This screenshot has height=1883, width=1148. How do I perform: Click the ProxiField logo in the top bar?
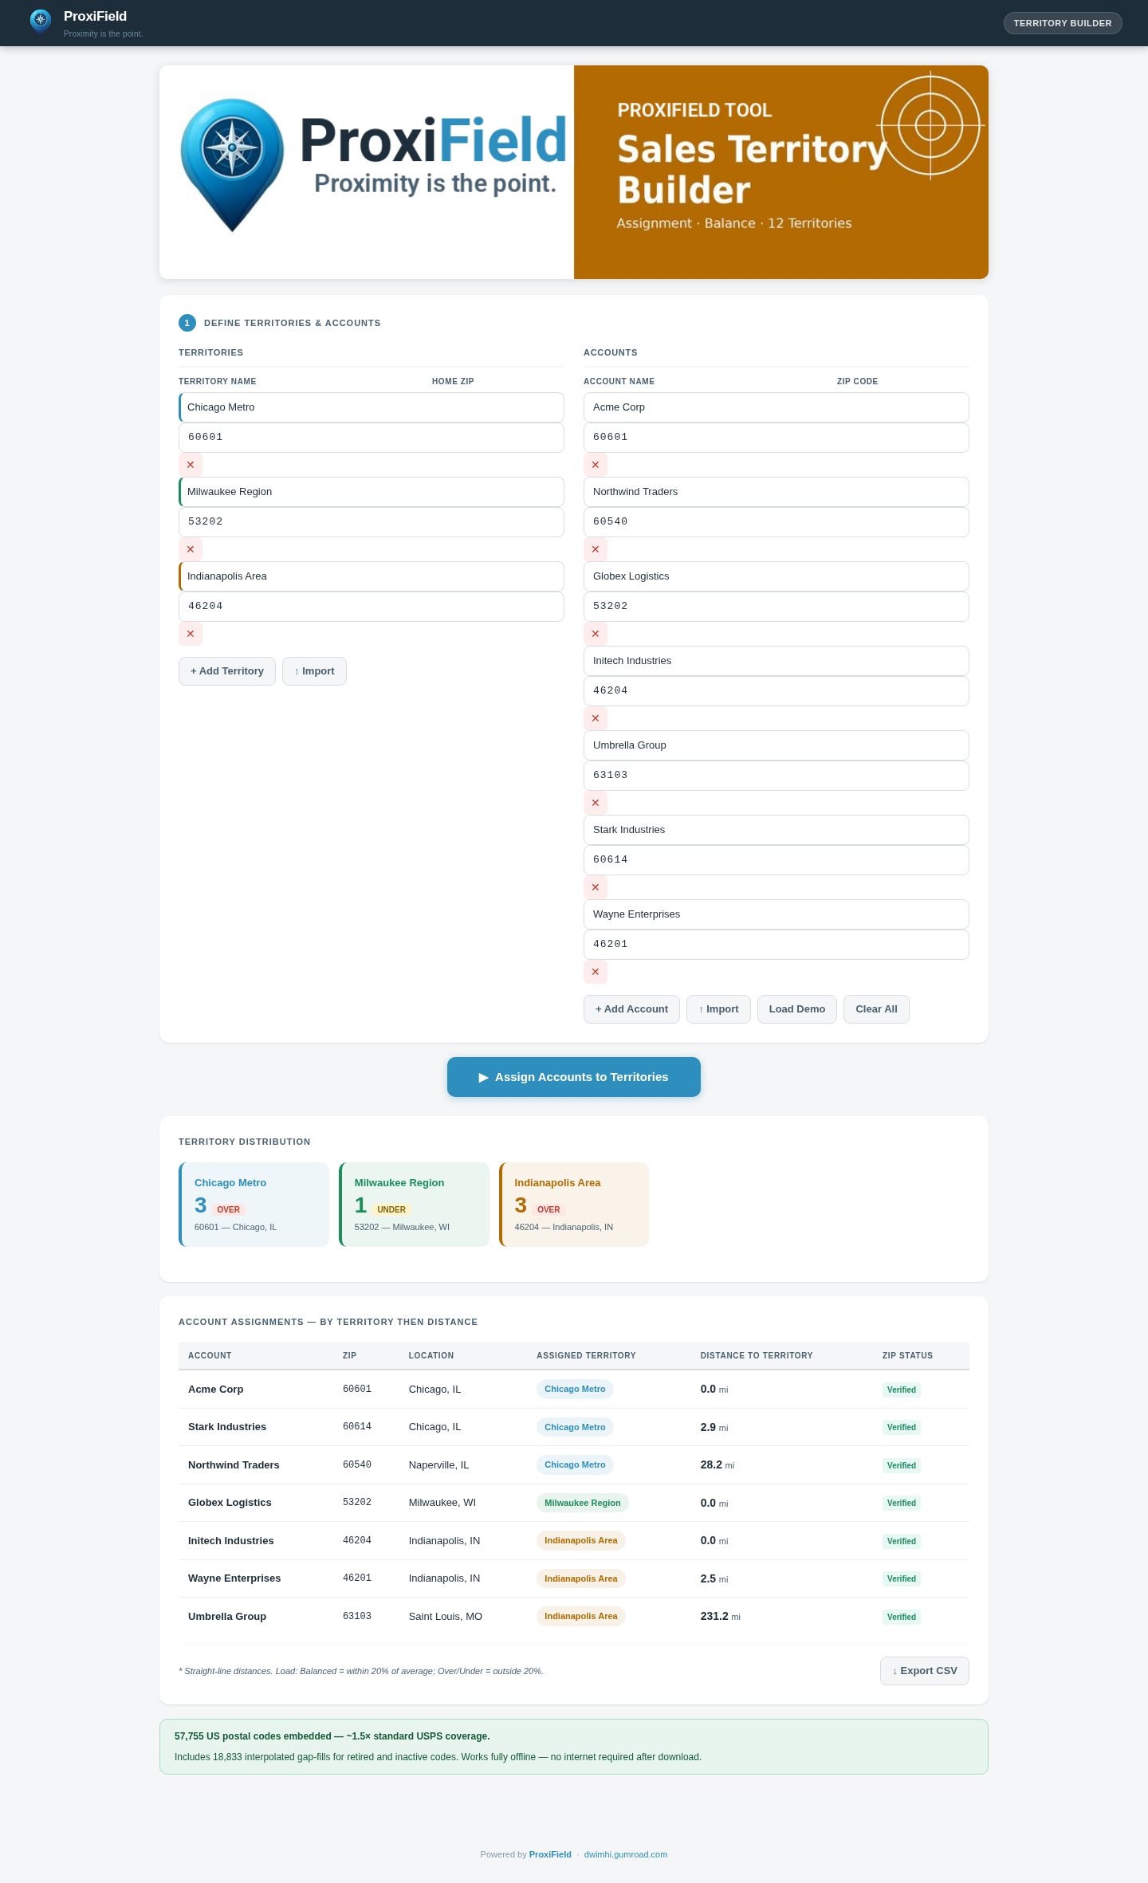(40, 22)
